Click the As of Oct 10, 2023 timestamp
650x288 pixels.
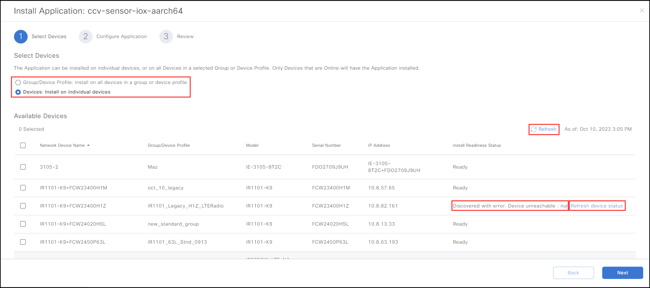pyautogui.click(x=598, y=129)
